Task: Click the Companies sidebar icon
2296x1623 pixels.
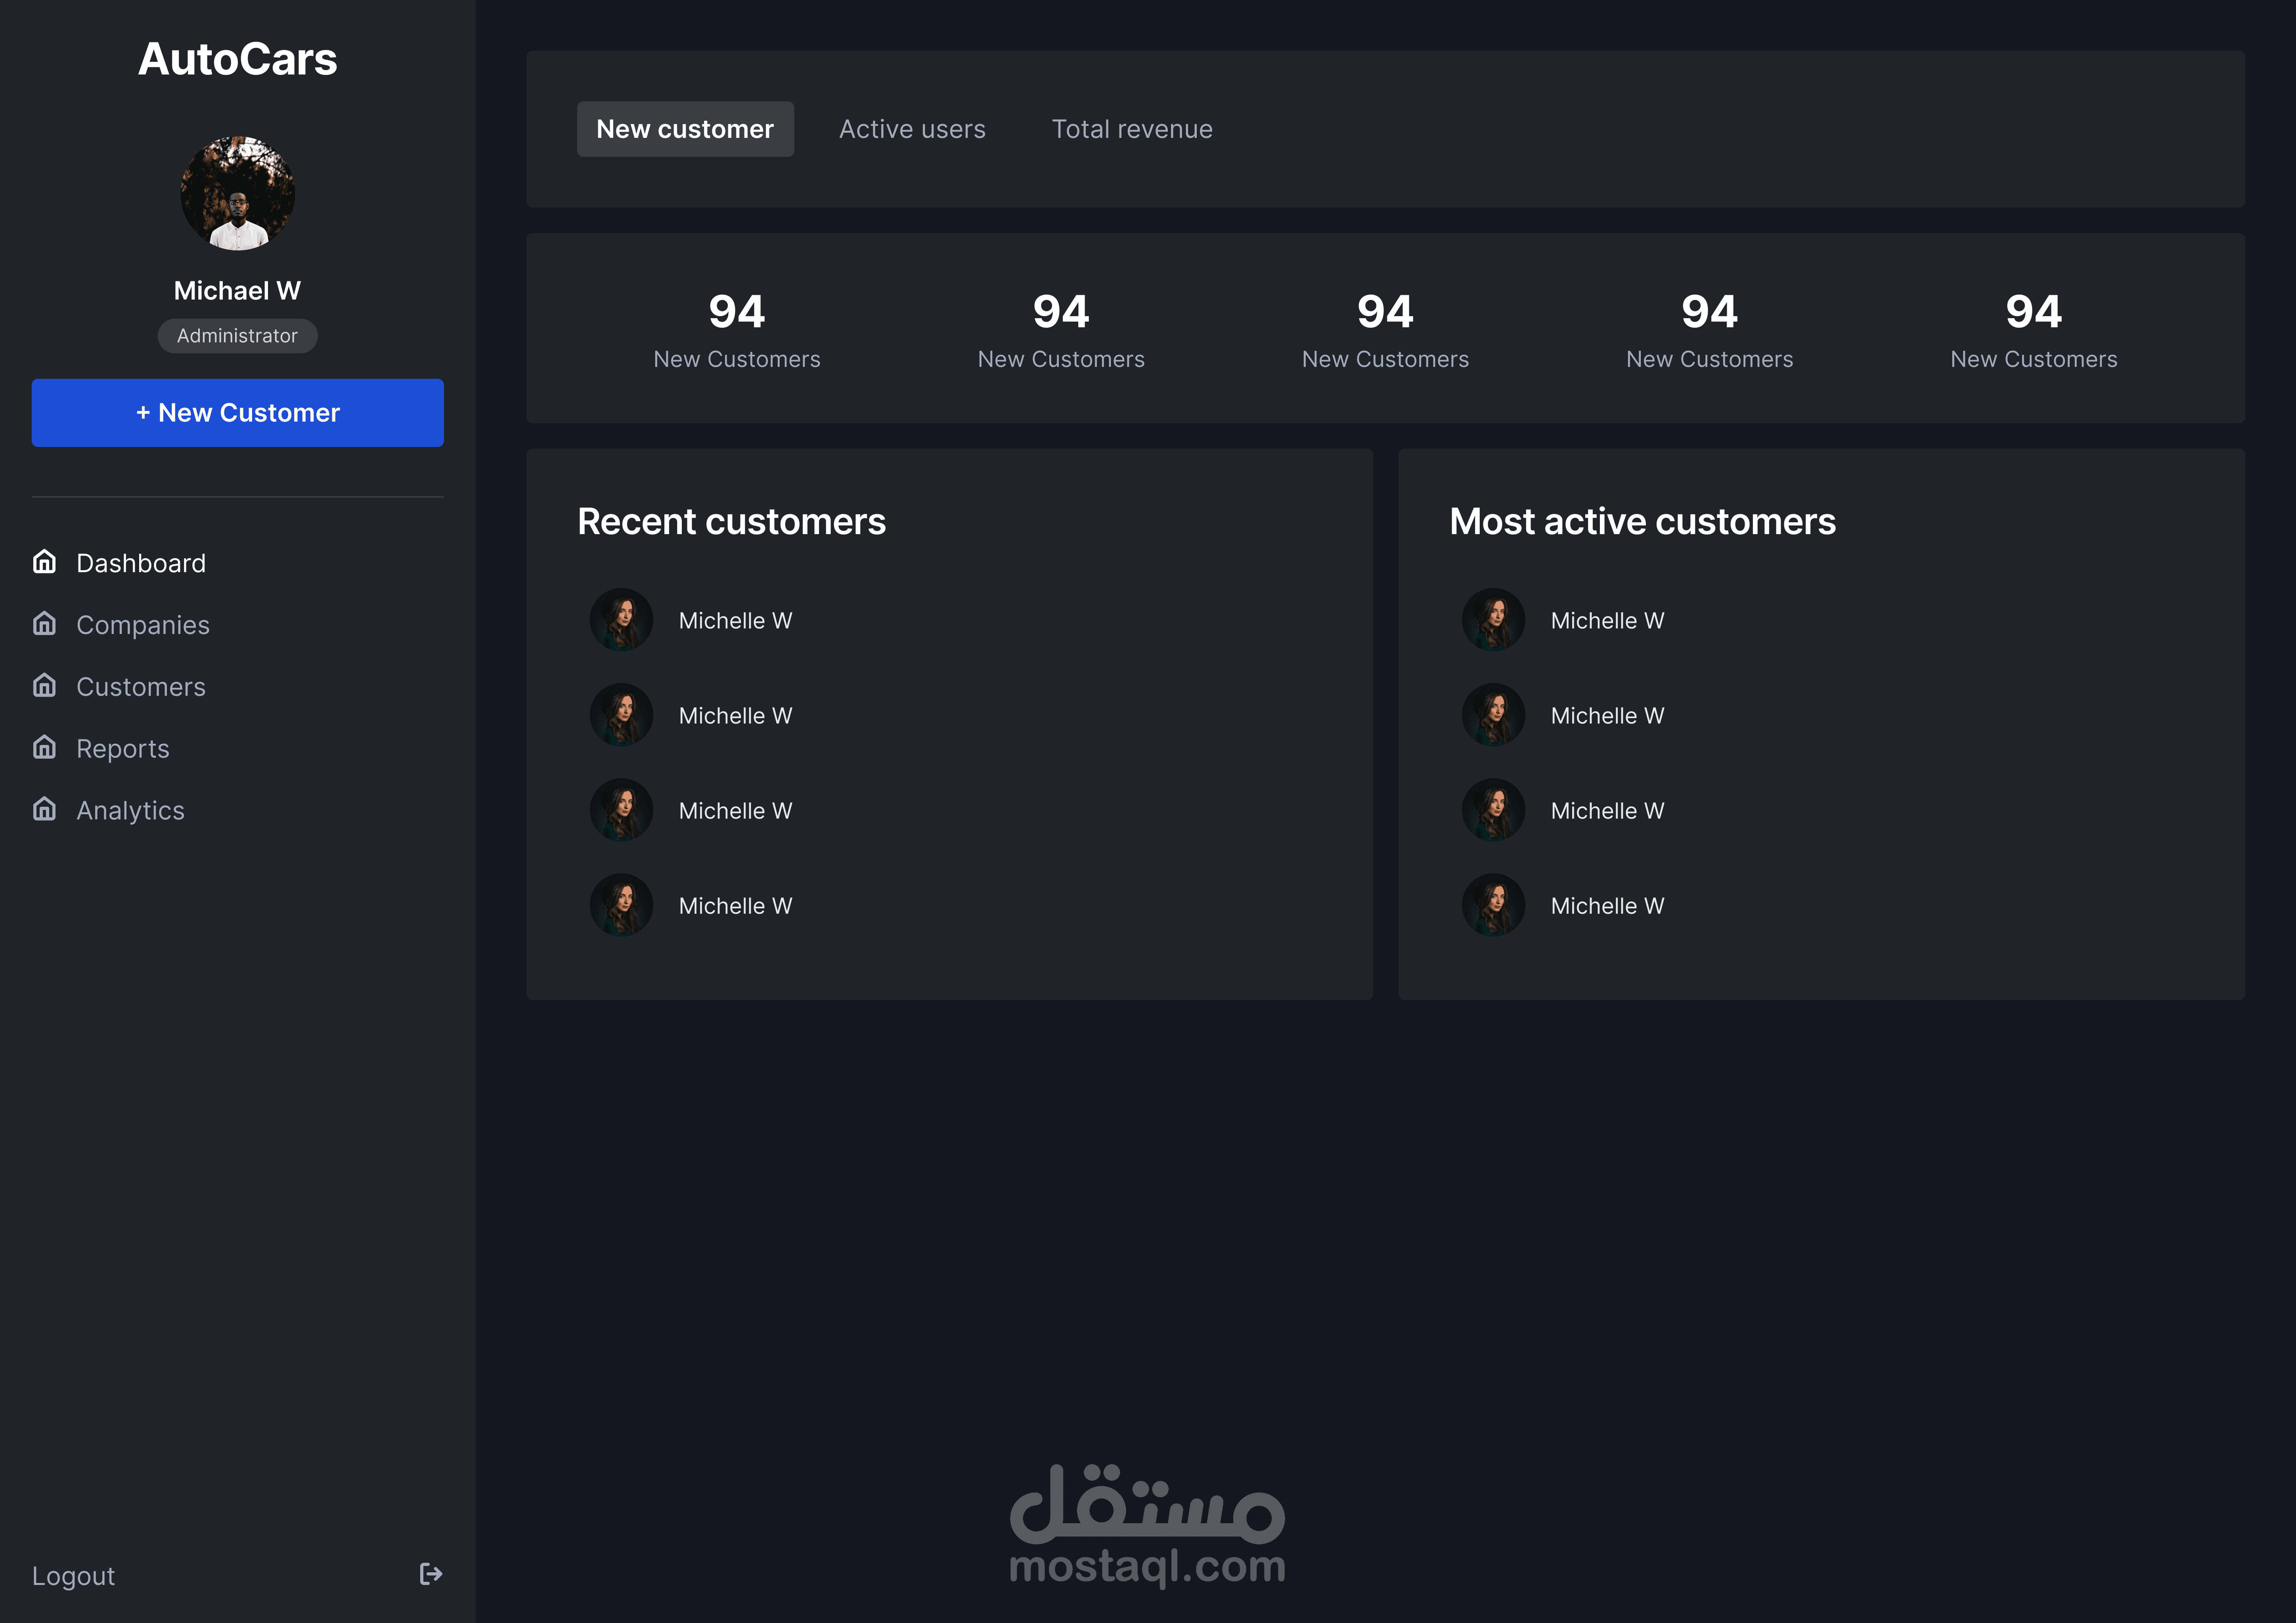Action: click(x=44, y=624)
